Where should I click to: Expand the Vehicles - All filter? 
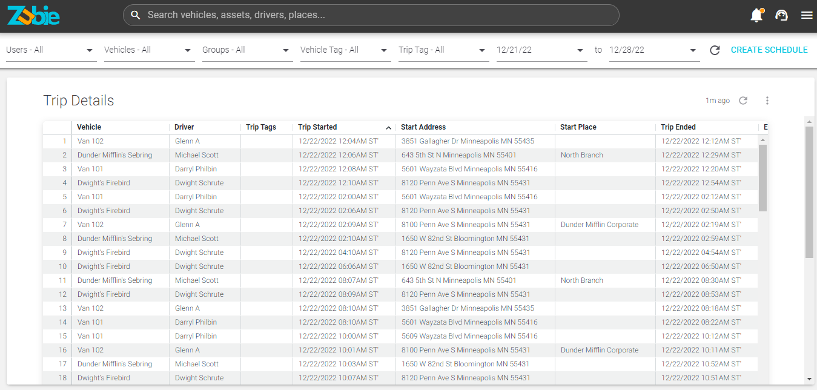(150, 50)
